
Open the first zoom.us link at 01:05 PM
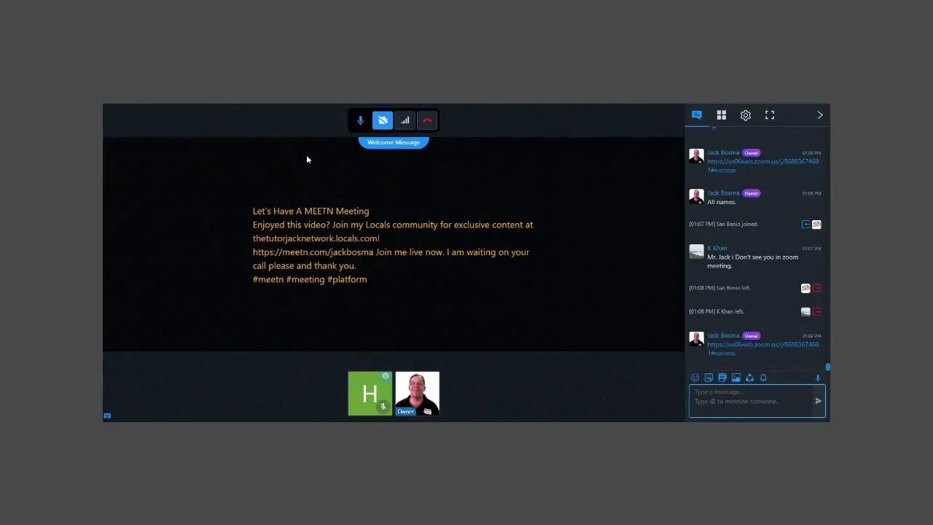pyautogui.click(x=762, y=166)
